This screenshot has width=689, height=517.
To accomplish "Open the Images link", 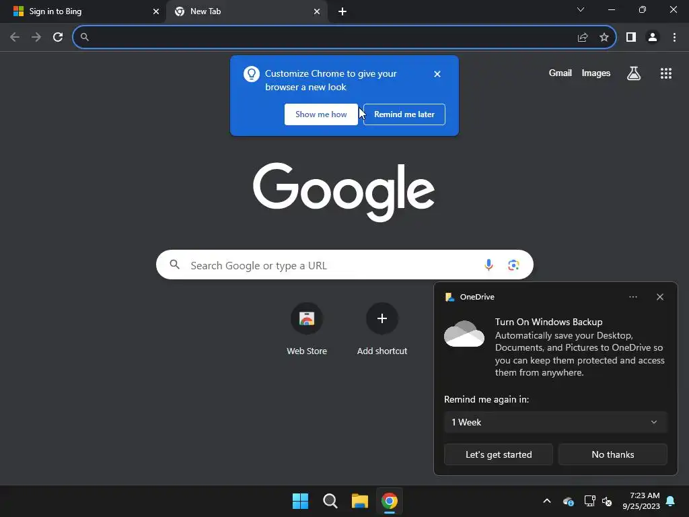I will 596,73.
